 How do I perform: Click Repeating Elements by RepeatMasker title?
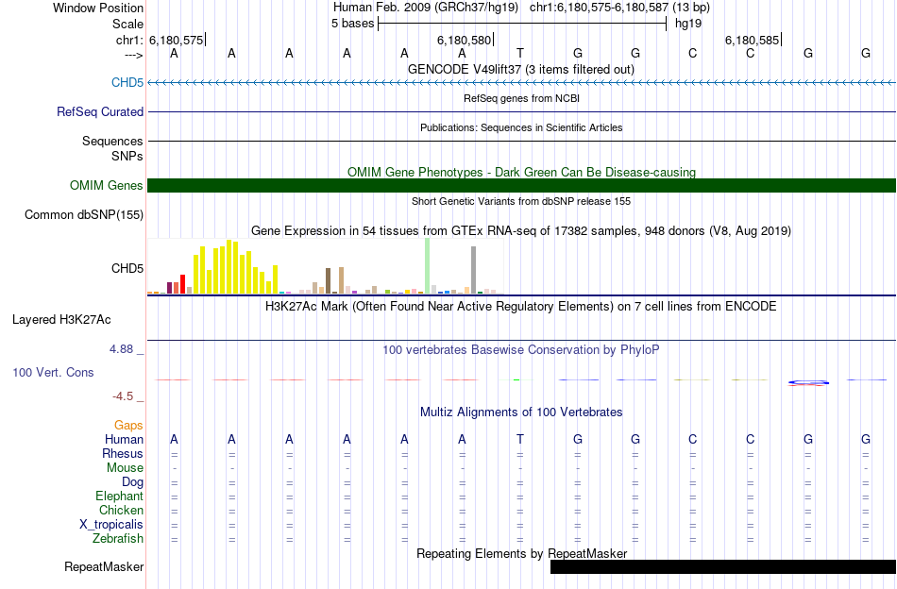(521, 553)
